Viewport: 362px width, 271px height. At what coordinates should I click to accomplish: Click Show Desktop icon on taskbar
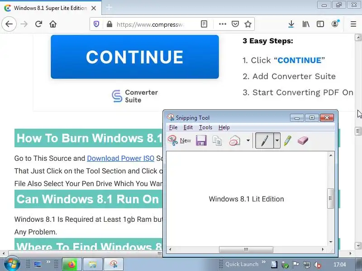point(38,264)
